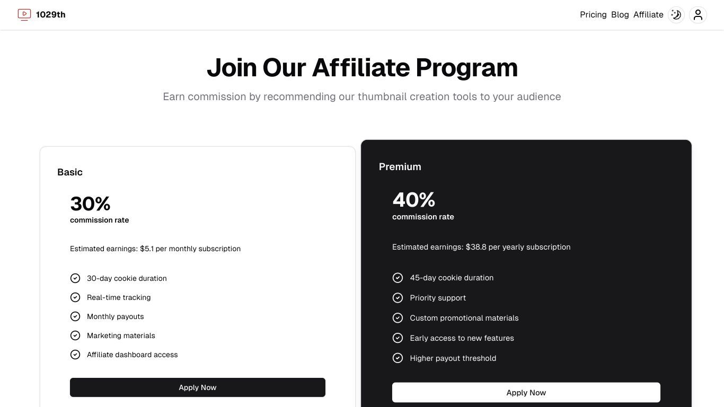This screenshot has width=724, height=407.
Task: Click check icon beside Early access feature
Action: (x=398, y=338)
